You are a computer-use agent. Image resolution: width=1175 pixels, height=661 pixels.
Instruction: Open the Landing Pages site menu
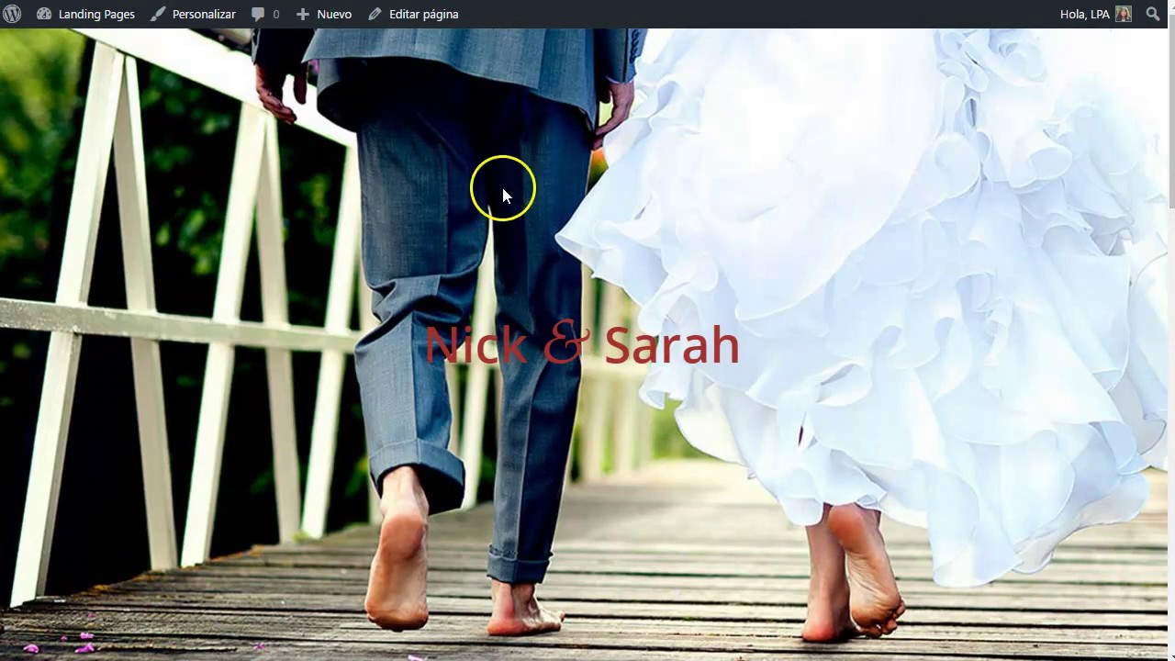coord(85,14)
